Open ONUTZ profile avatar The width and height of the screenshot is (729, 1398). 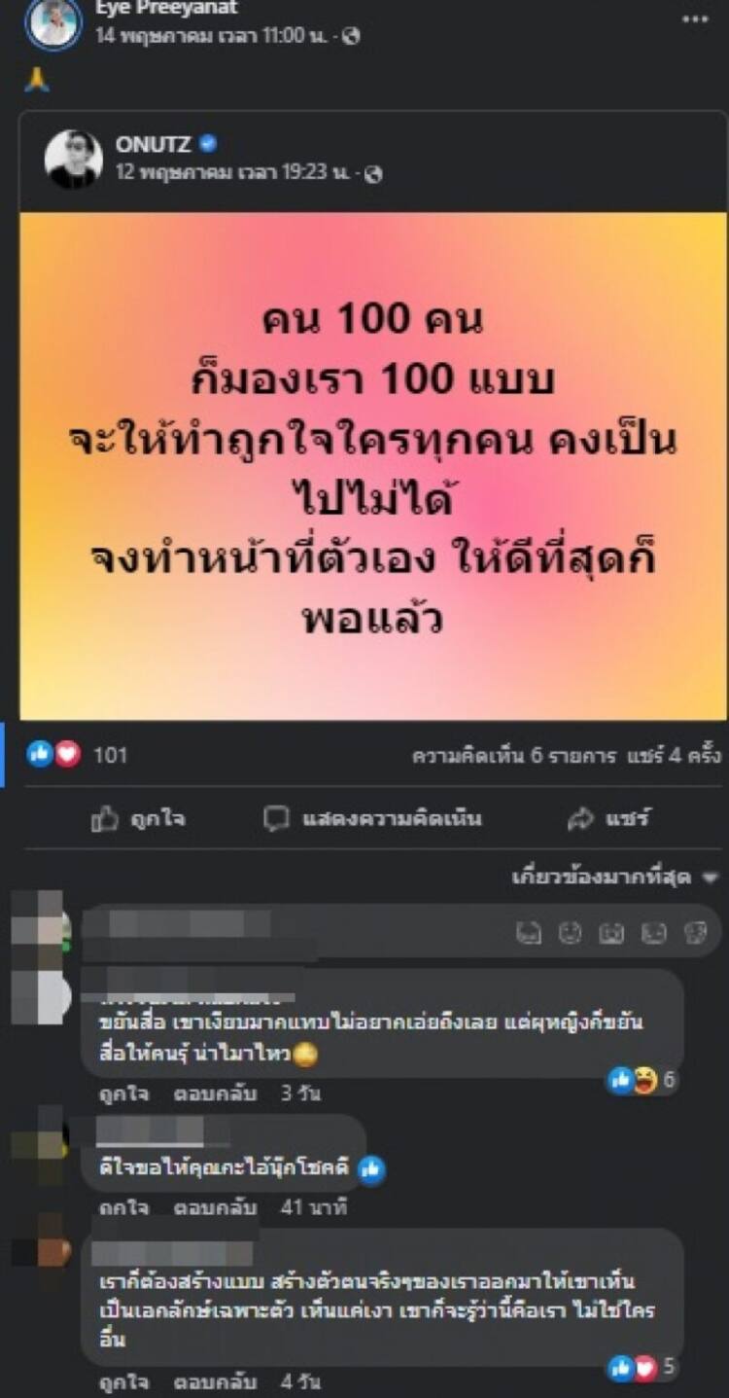[73, 158]
